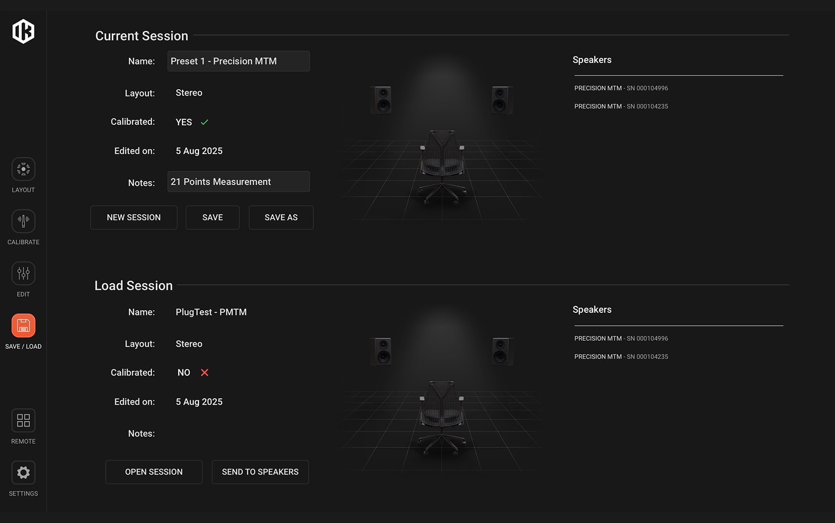Screen dimensions: 835x523
Task: Select the Save / Load disk icon
Action: pos(23,325)
